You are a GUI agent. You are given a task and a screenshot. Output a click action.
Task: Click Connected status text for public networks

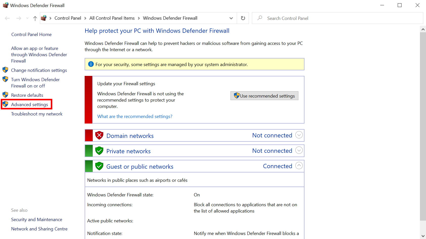pyautogui.click(x=277, y=166)
